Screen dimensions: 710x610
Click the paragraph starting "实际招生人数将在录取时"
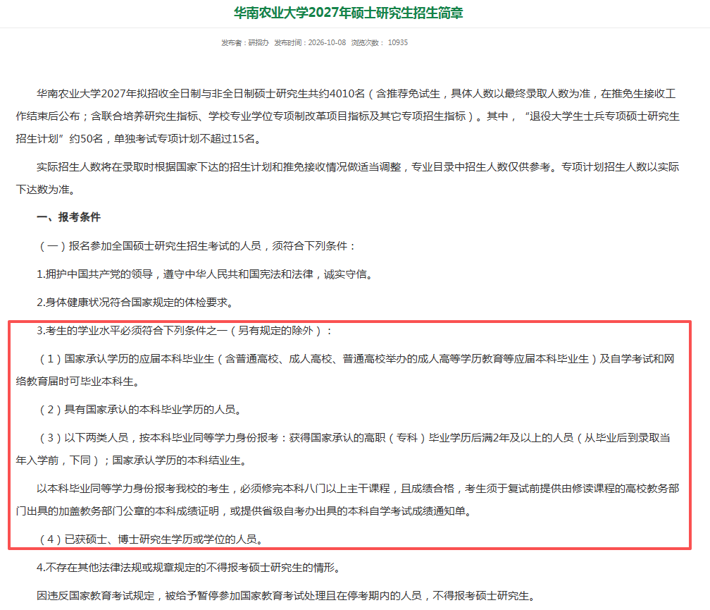coord(348,178)
